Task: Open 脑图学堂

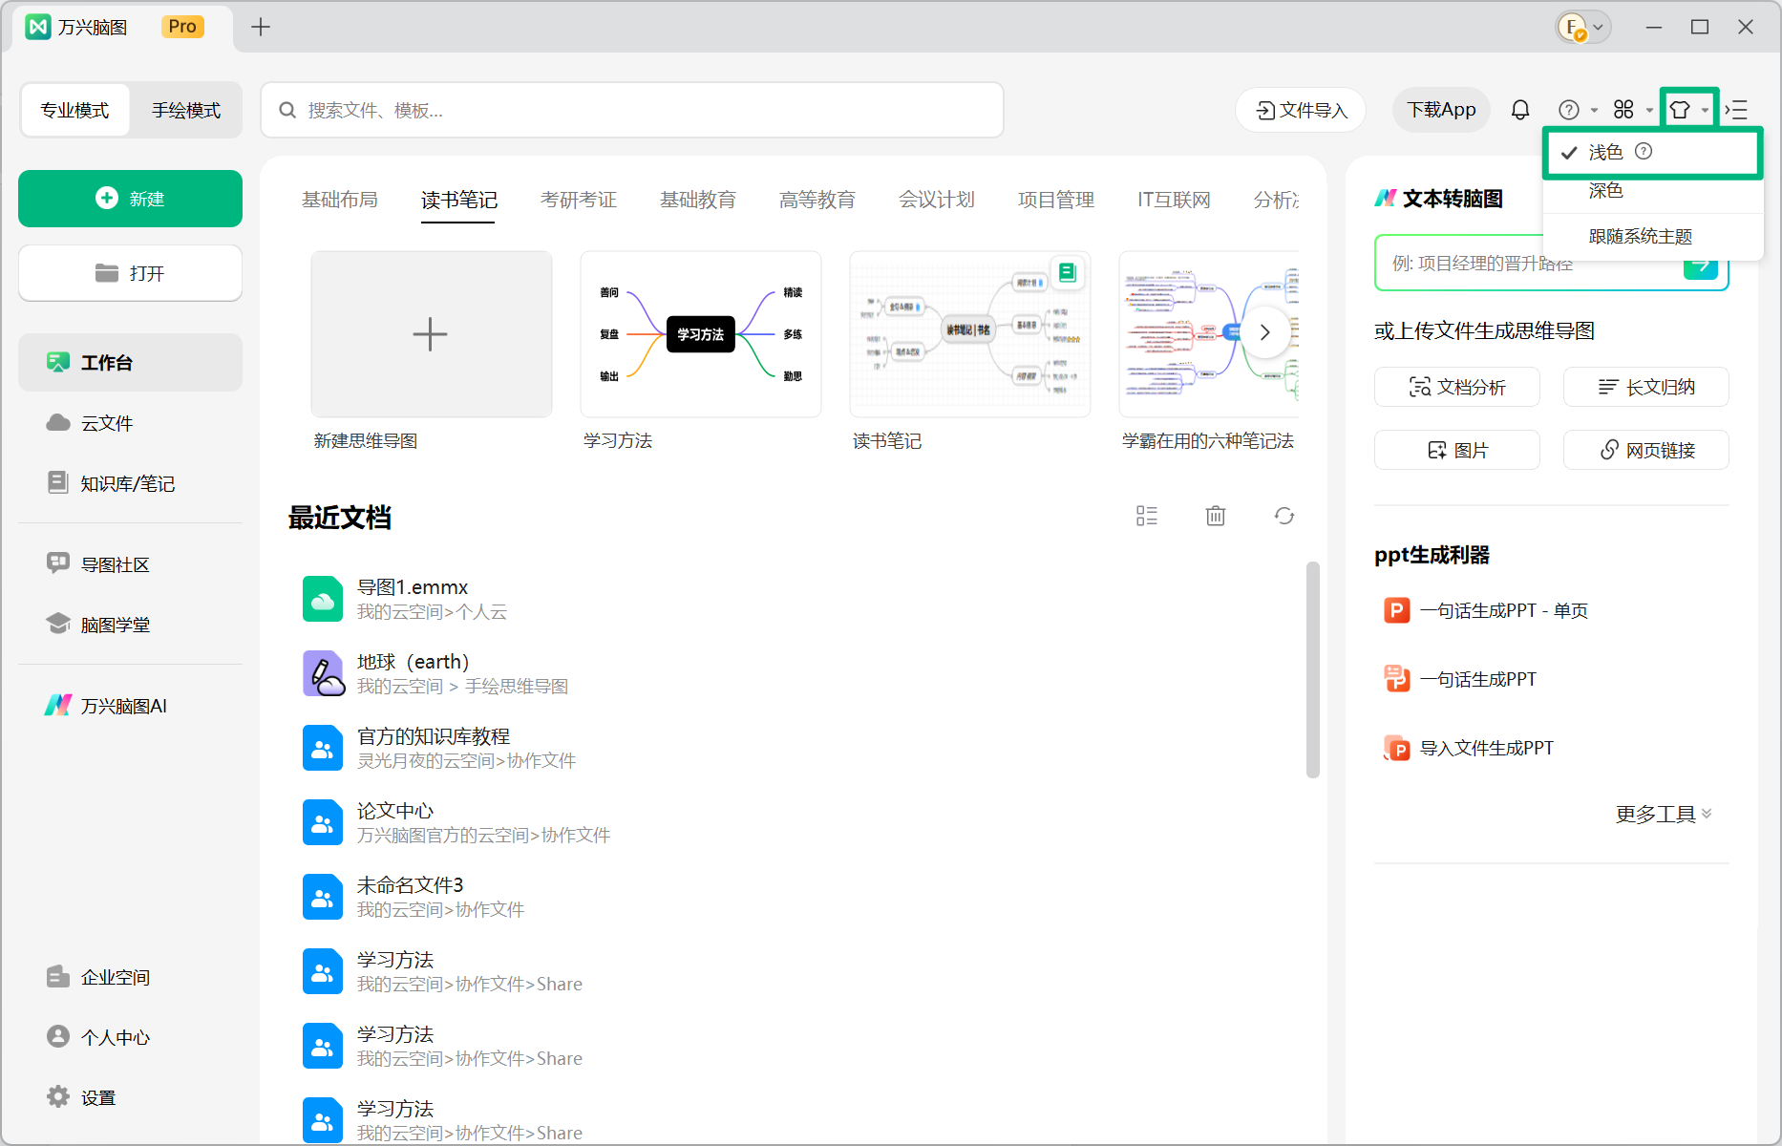Action: [130, 624]
